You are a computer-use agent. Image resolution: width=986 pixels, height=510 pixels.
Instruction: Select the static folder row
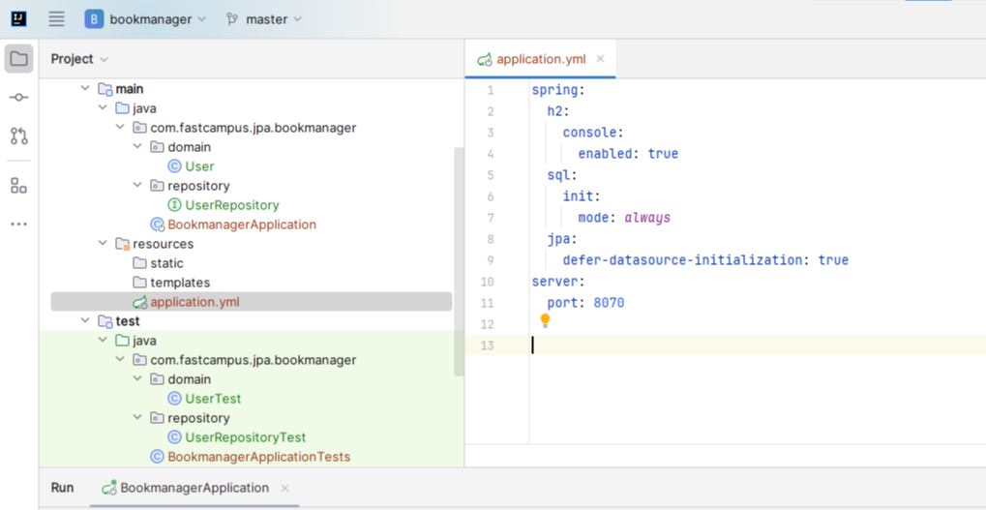click(166, 263)
